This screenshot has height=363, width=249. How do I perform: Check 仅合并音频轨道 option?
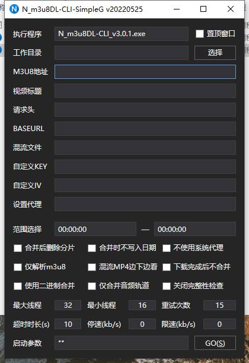[x=92, y=286]
